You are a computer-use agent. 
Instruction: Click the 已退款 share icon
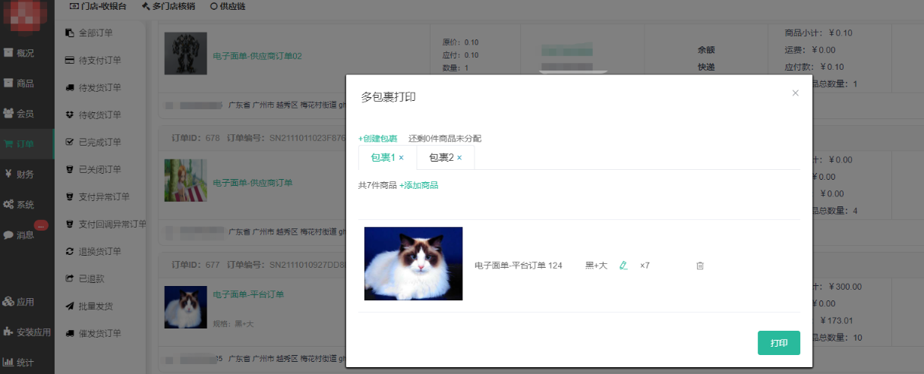70,278
